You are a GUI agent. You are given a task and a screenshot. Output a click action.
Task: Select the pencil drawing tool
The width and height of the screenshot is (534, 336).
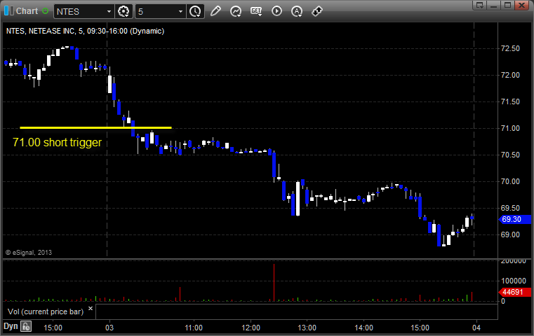pyautogui.click(x=215, y=11)
